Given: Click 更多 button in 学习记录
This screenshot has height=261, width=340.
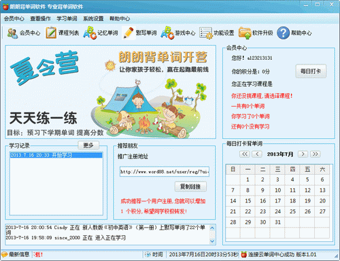Looking at the screenshot, I should pos(88,145).
